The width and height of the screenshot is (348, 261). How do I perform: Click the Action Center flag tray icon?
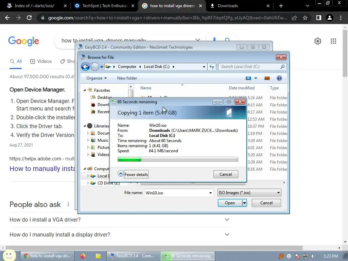tap(297, 256)
